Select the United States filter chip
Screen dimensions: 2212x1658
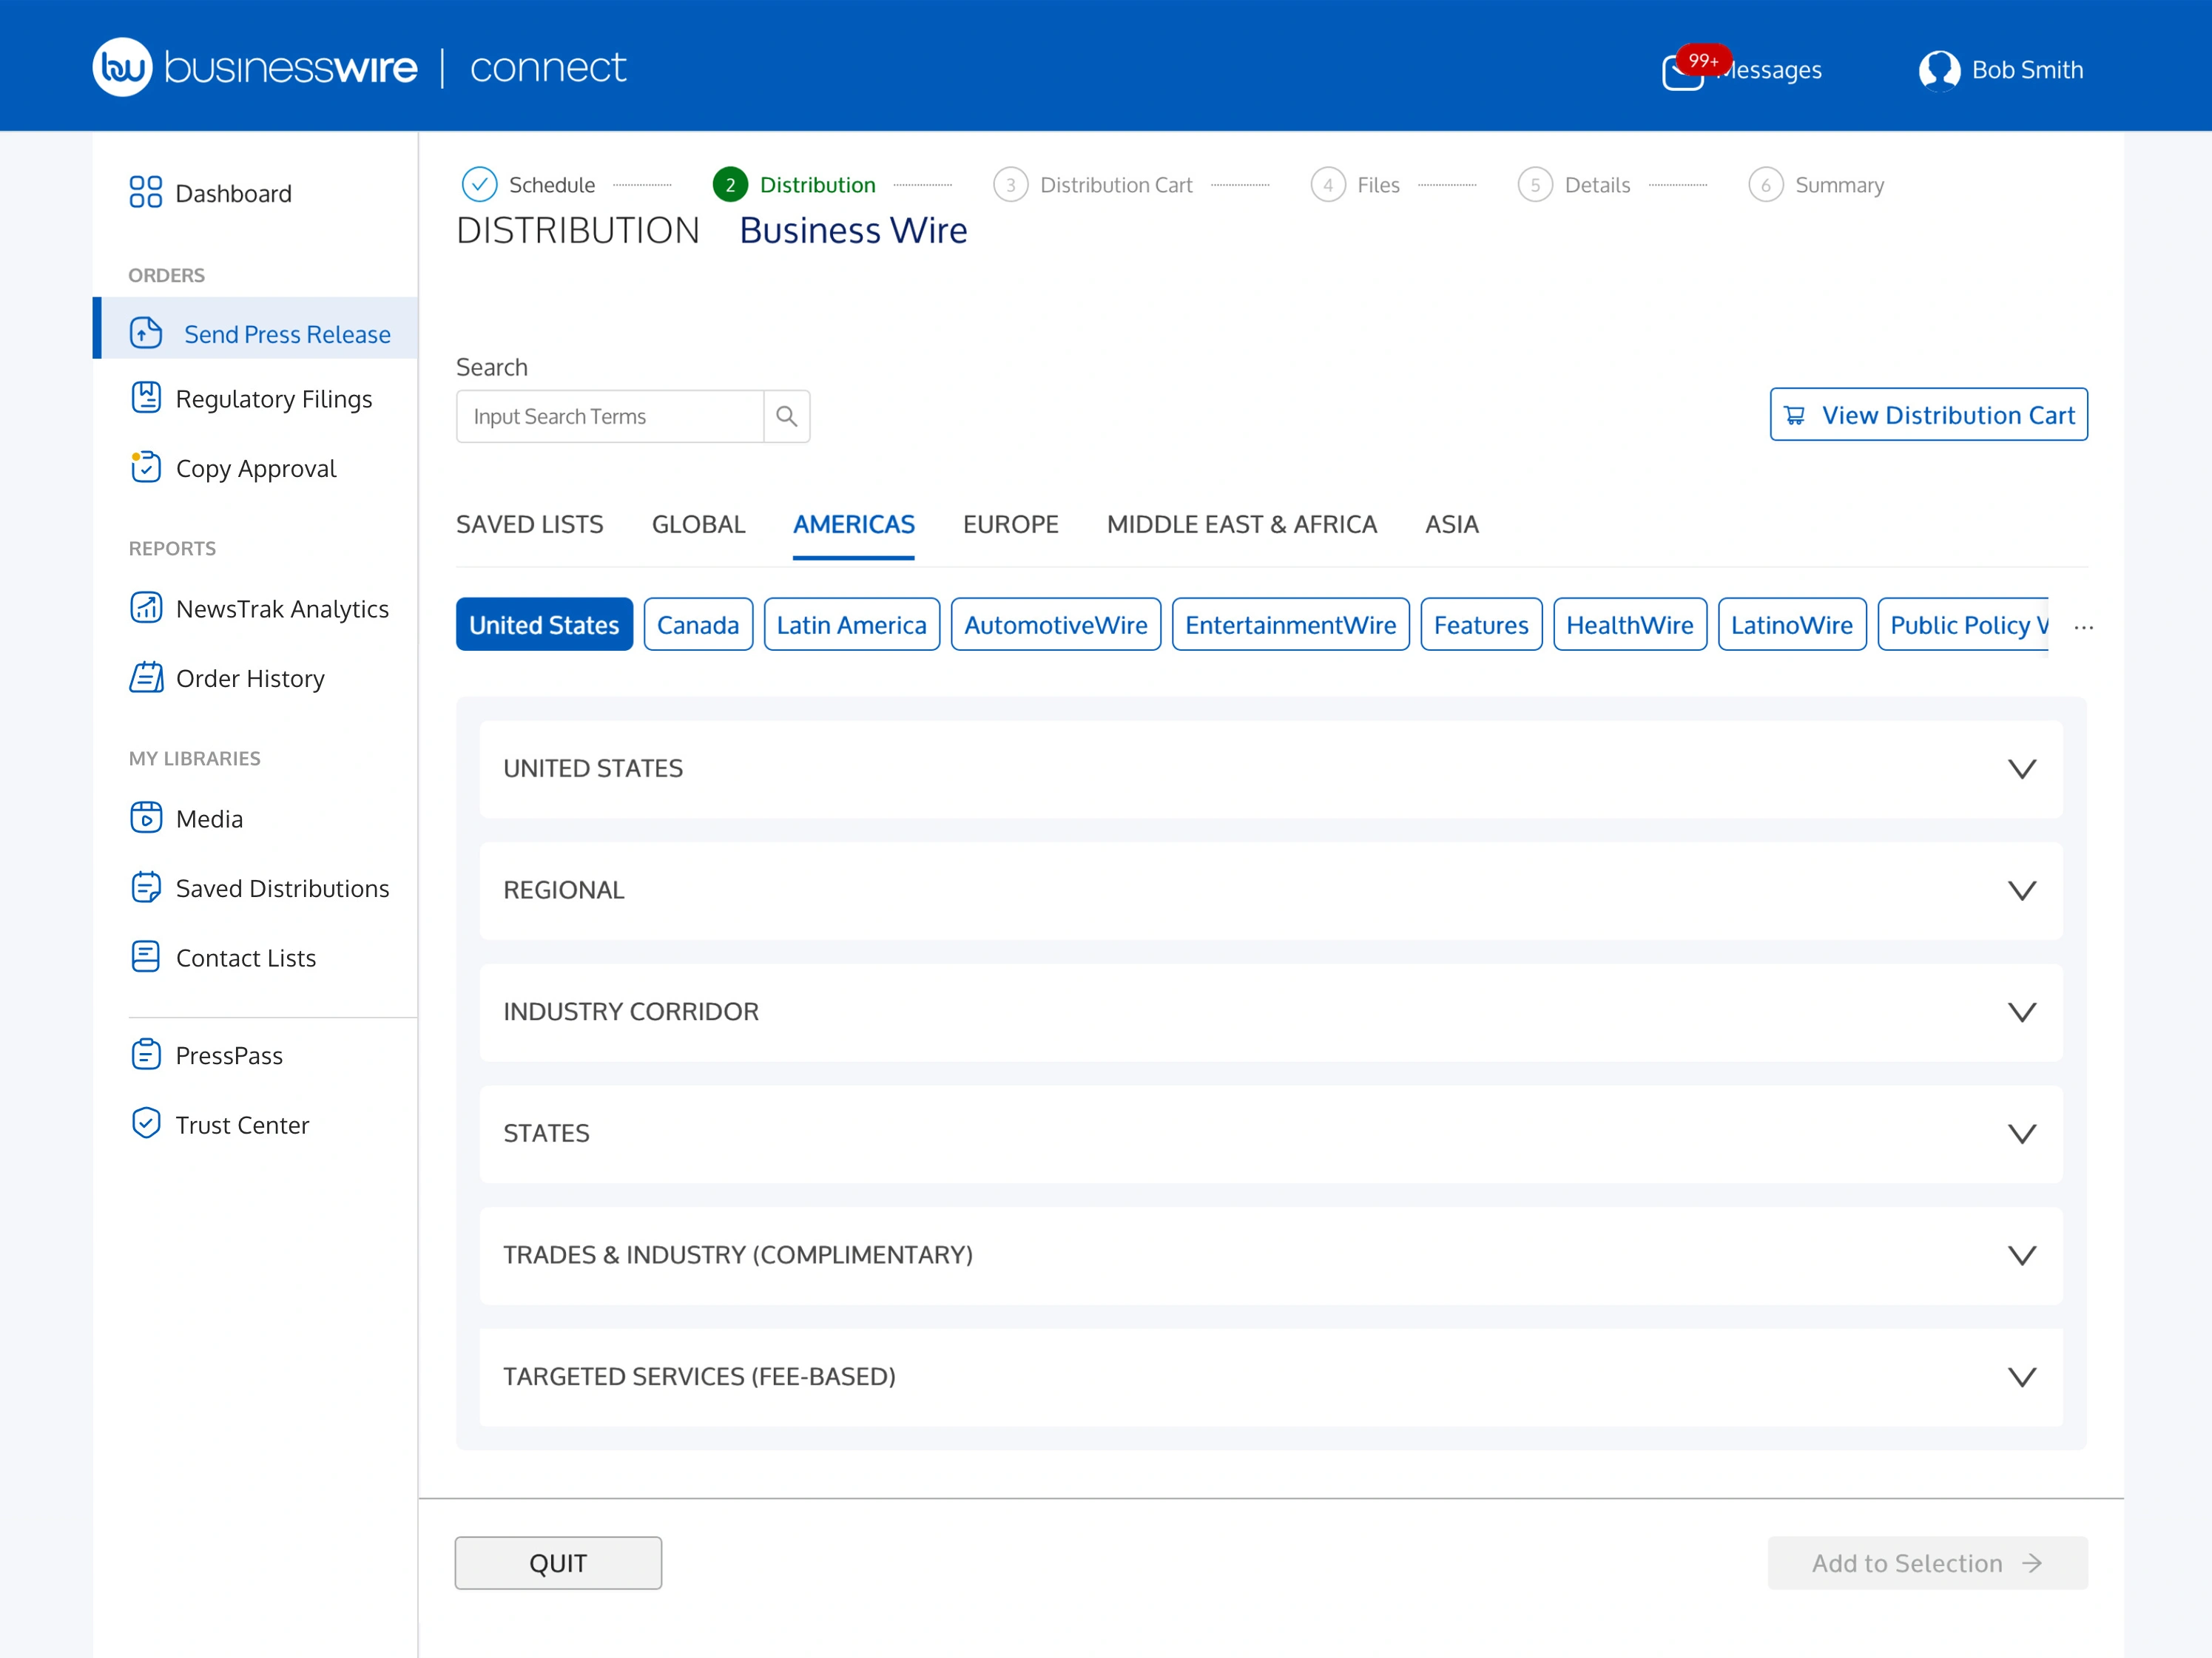[544, 625]
